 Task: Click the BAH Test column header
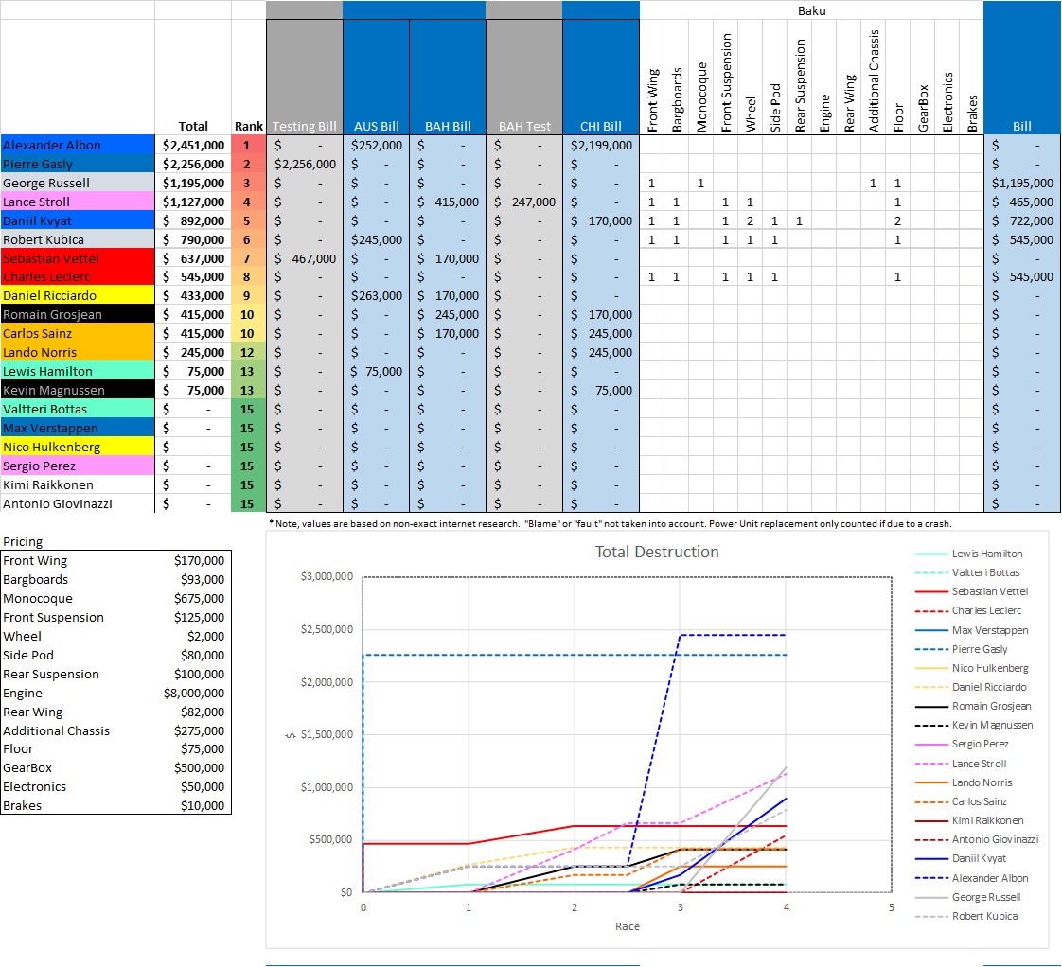click(524, 126)
